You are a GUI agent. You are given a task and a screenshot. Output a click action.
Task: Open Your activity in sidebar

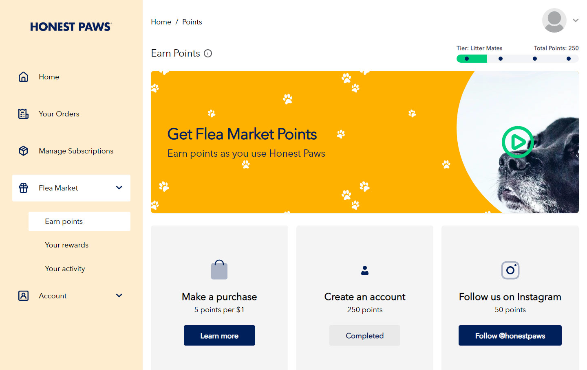pos(65,269)
